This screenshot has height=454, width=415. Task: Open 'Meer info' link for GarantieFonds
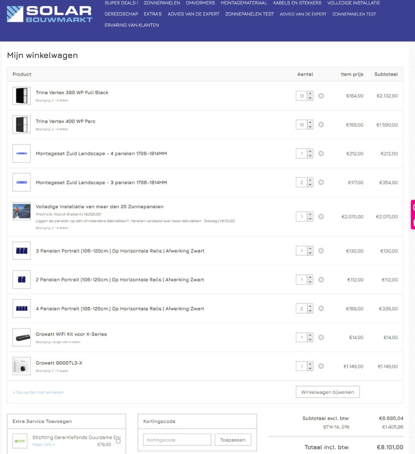pos(44,444)
